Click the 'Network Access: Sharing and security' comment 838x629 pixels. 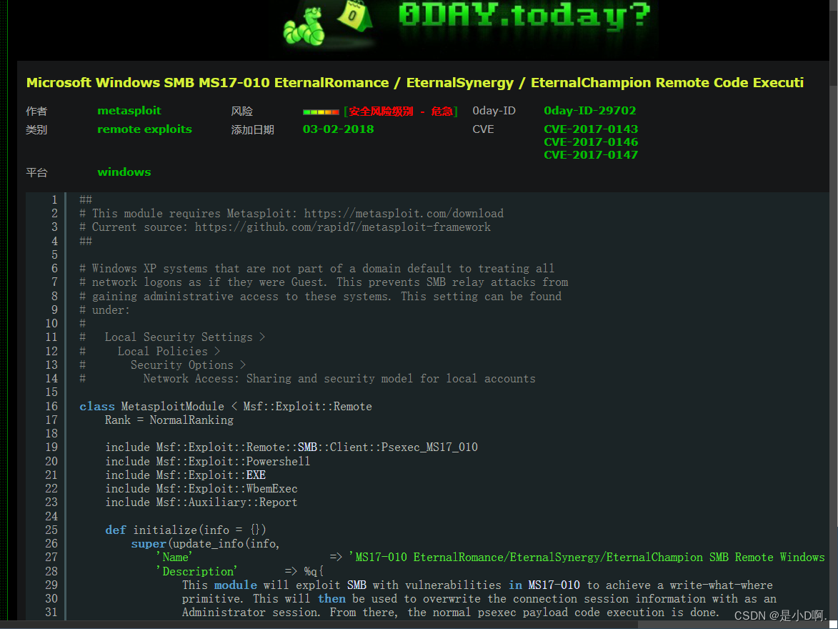pos(339,379)
